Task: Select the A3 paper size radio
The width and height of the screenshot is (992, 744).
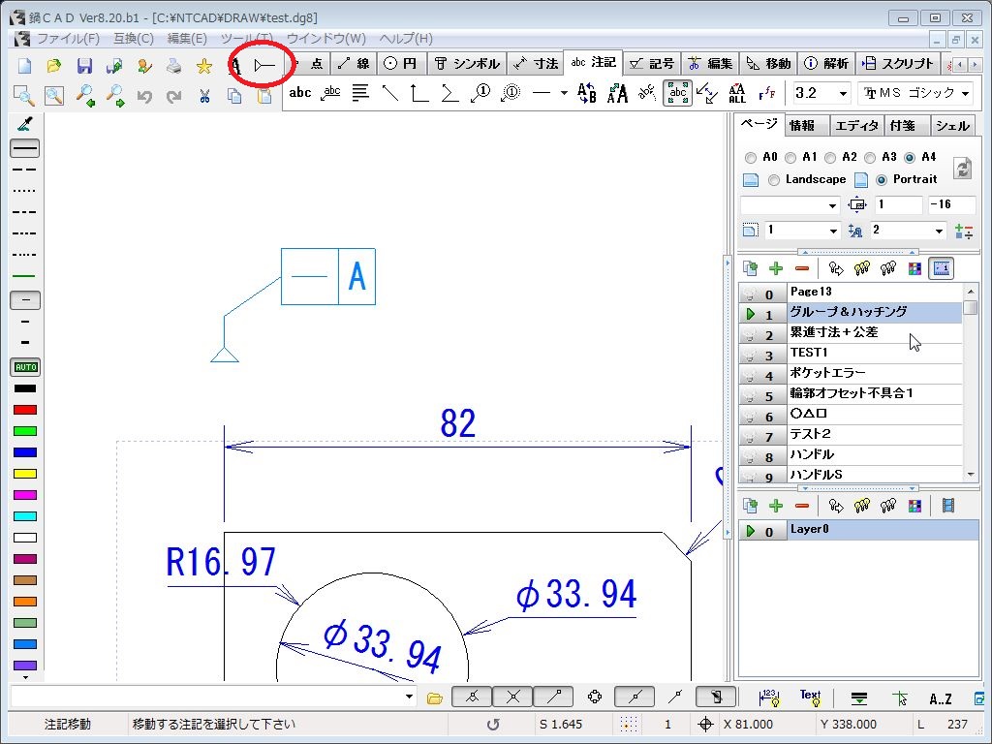Action: (x=870, y=158)
